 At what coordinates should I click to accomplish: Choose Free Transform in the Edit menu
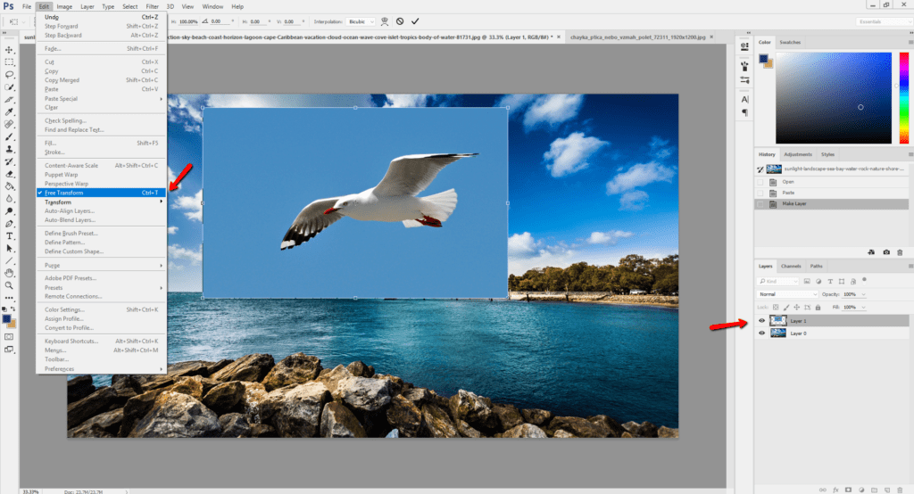tap(62, 193)
